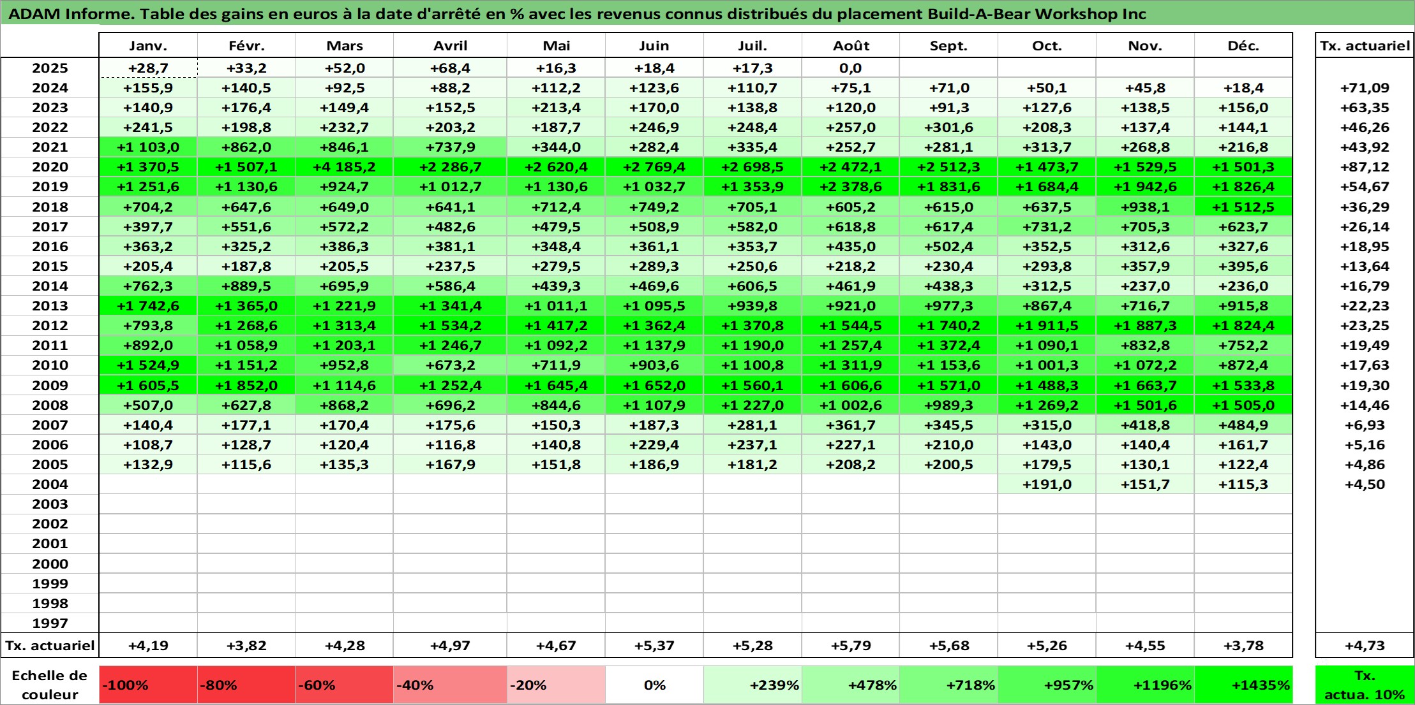
Task: Select the -20% pale pink scale swatch
Action: click(x=556, y=685)
